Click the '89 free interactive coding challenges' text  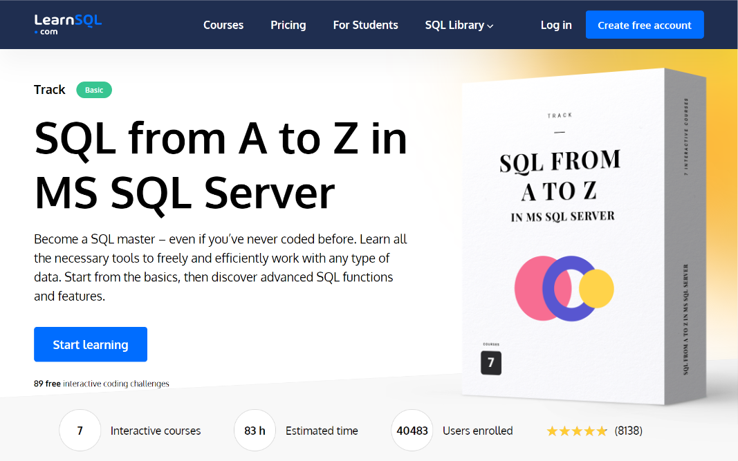(x=101, y=384)
